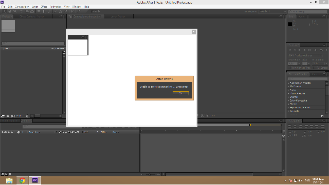
Task: Open the Animation menu
Action: pos(56,7)
